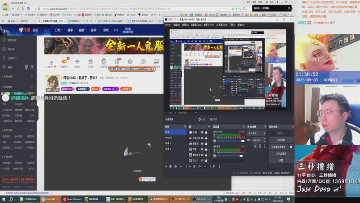Move source up with sources arrow icon
The width and height of the screenshot is (360, 203).
tap(205, 166)
